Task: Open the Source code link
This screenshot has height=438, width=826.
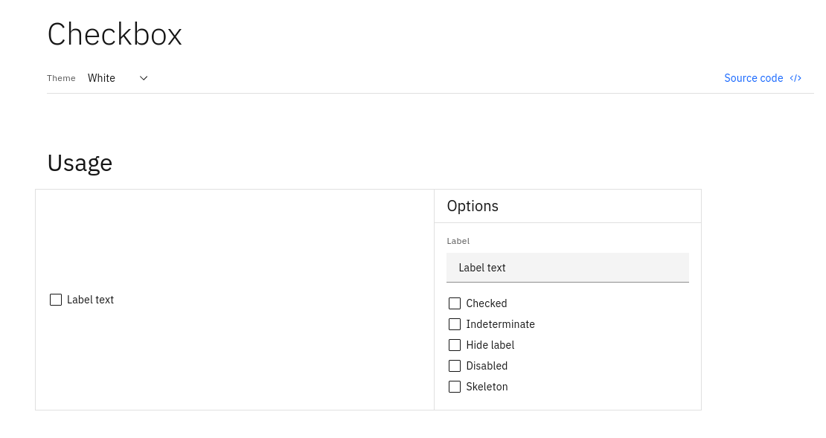Action: pos(753,78)
